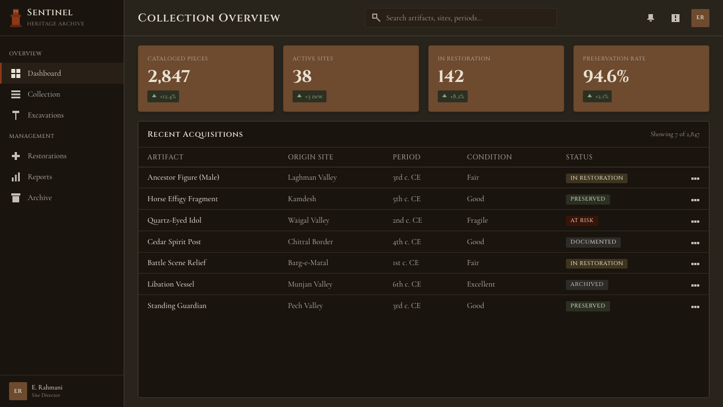
Task: Click the Reports bar chart icon
Action: (x=16, y=177)
